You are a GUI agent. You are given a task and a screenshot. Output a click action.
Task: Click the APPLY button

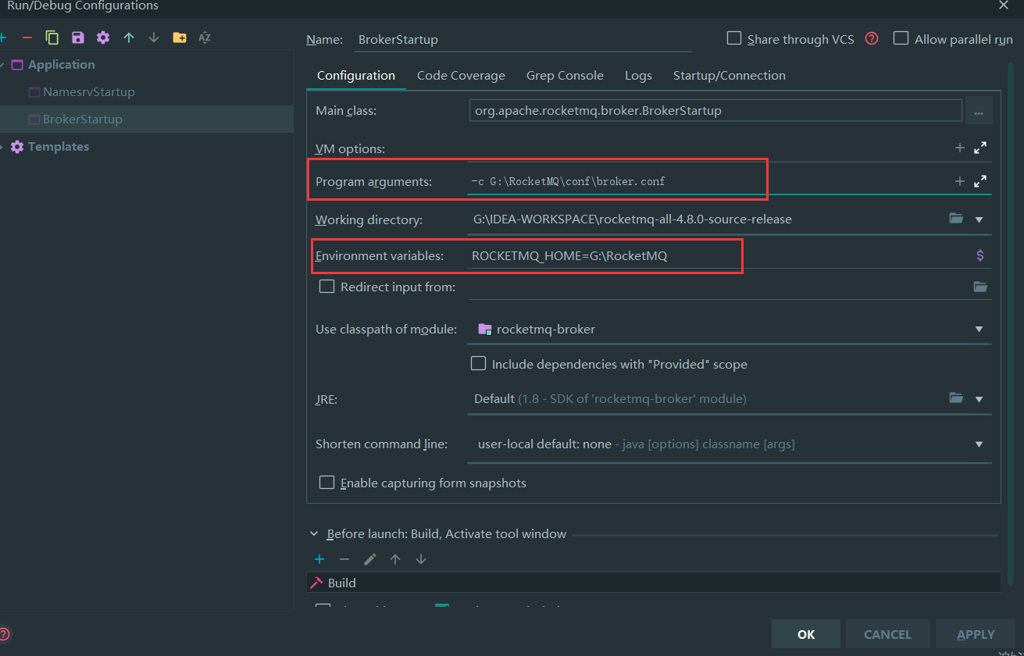(x=976, y=634)
